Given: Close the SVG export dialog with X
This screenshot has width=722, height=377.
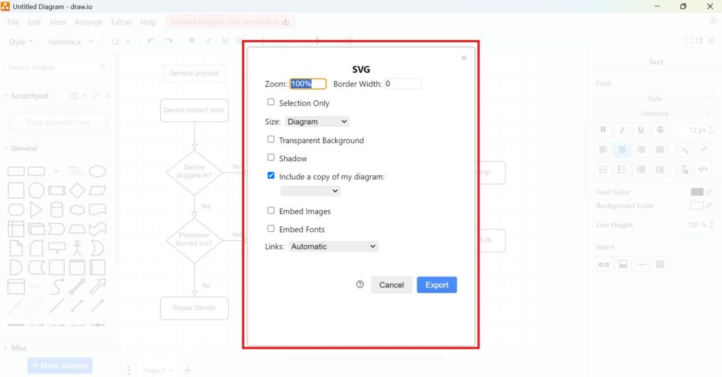Looking at the screenshot, I should click(464, 58).
